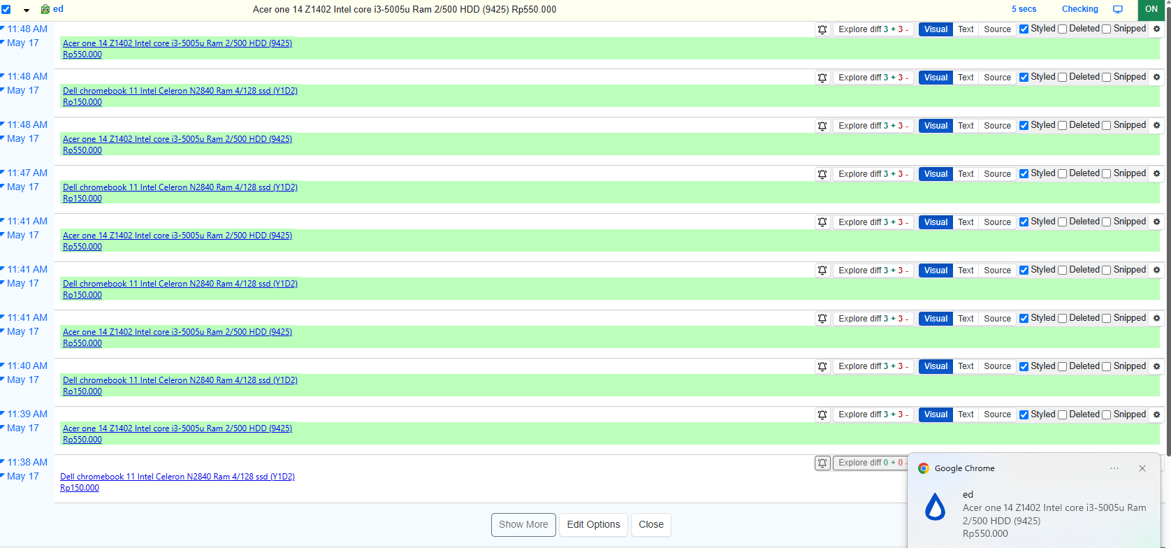Open the Dell chromebook link in the 11:47 AM entry
The height and width of the screenshot is (548, 1171).
[180, 187]
